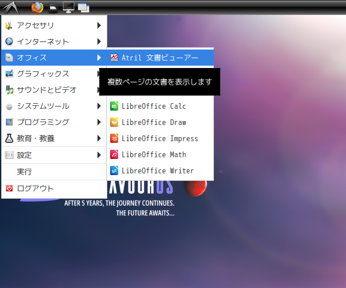The image size is (346, 288).
Task: Click the icon beside プログラミング
Action: (9, 122)
